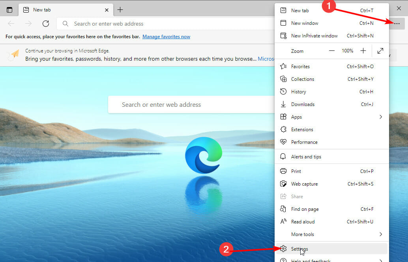This screenshot has width=408, height=262.
Task: Open History from the menu
Action: [x=332, y=92]
